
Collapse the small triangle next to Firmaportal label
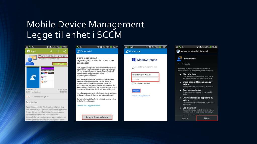point(178,64)
